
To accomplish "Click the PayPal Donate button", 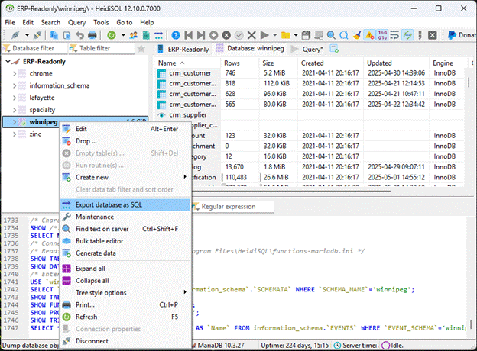I will click(462, 35).
